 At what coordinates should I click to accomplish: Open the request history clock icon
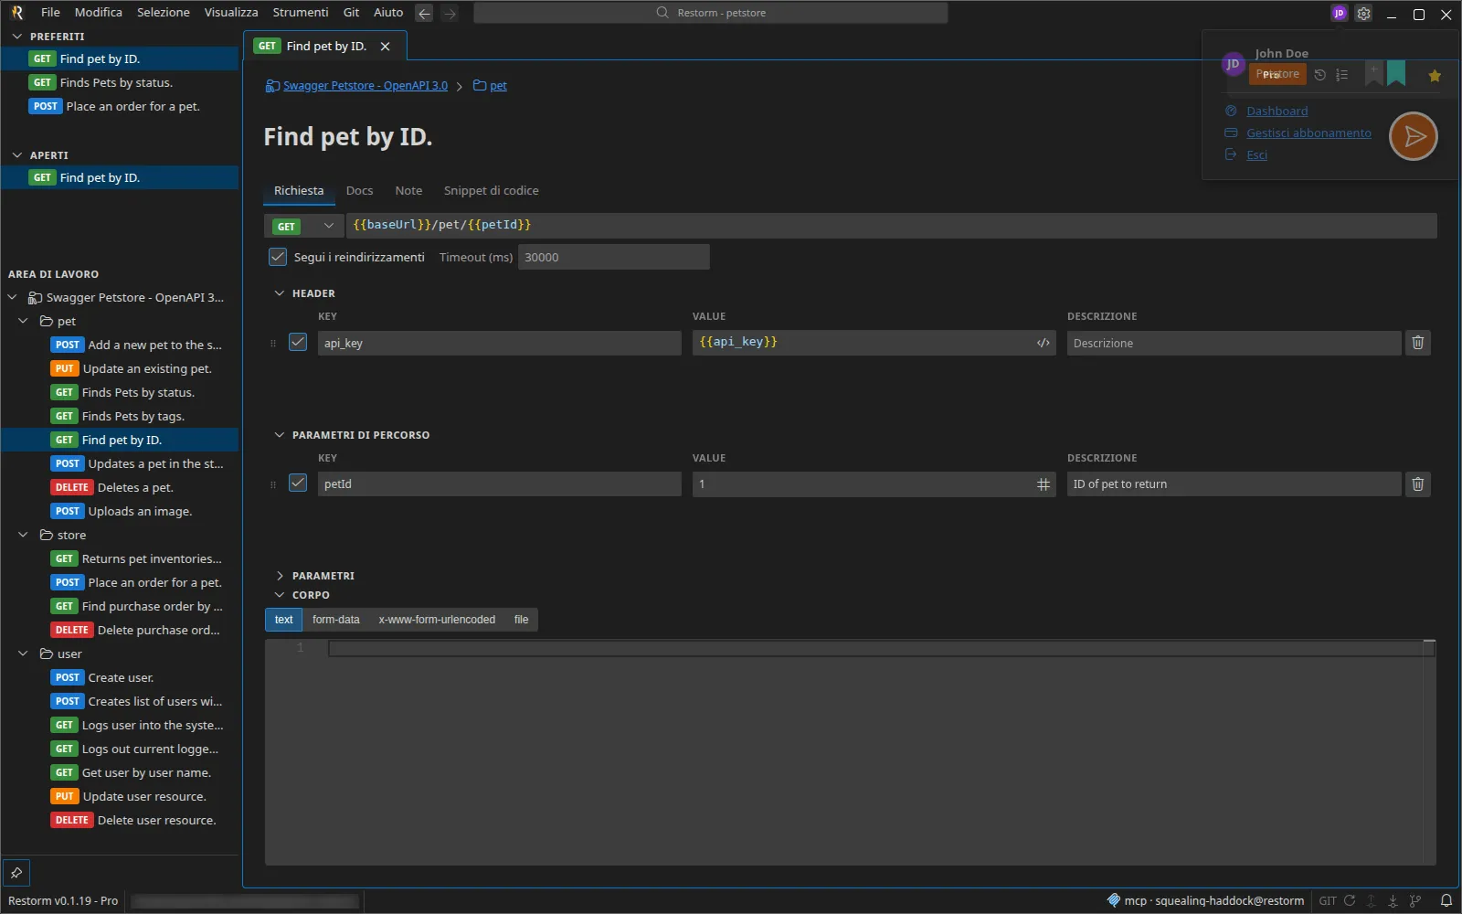(x=1319, y=75)
